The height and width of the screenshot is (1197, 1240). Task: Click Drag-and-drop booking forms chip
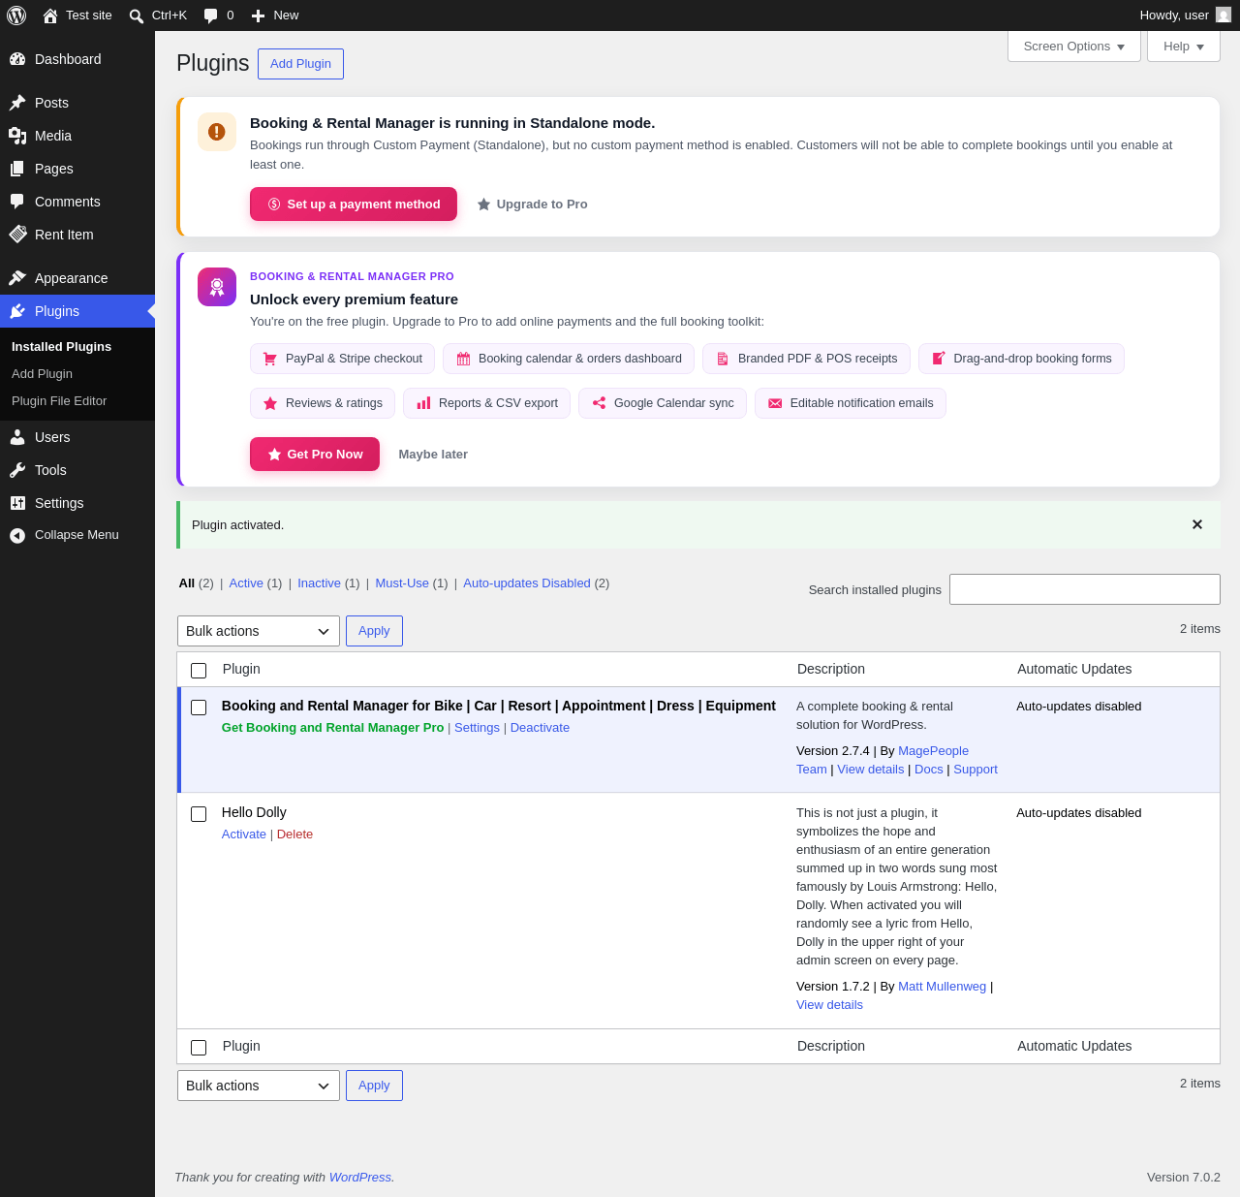click(1021, 359)
